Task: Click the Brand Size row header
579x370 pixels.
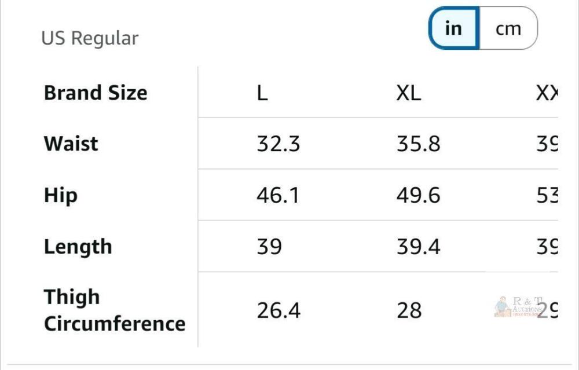Action: click(x=96, y=93)
